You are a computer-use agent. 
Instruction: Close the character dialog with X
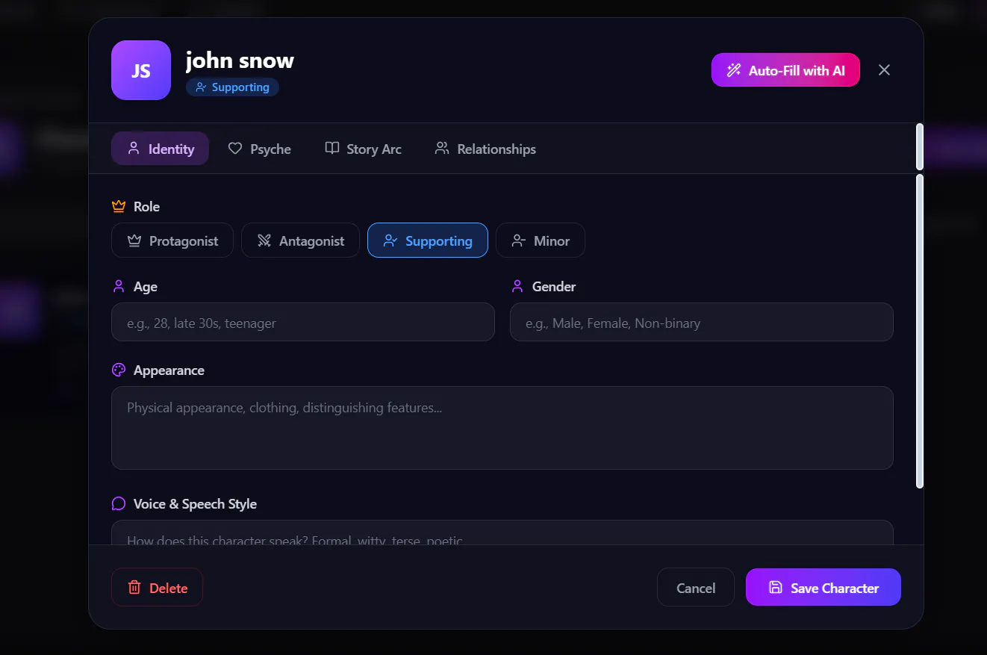[x=884, y=70]
